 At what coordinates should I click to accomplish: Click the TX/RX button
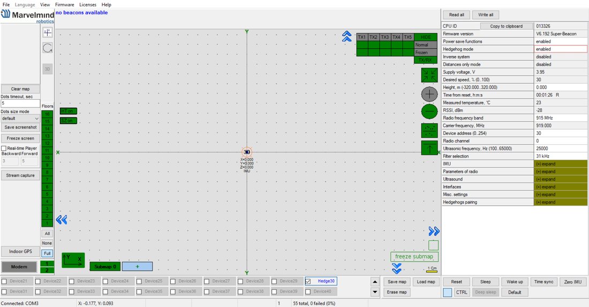click(x=426, y=60)
